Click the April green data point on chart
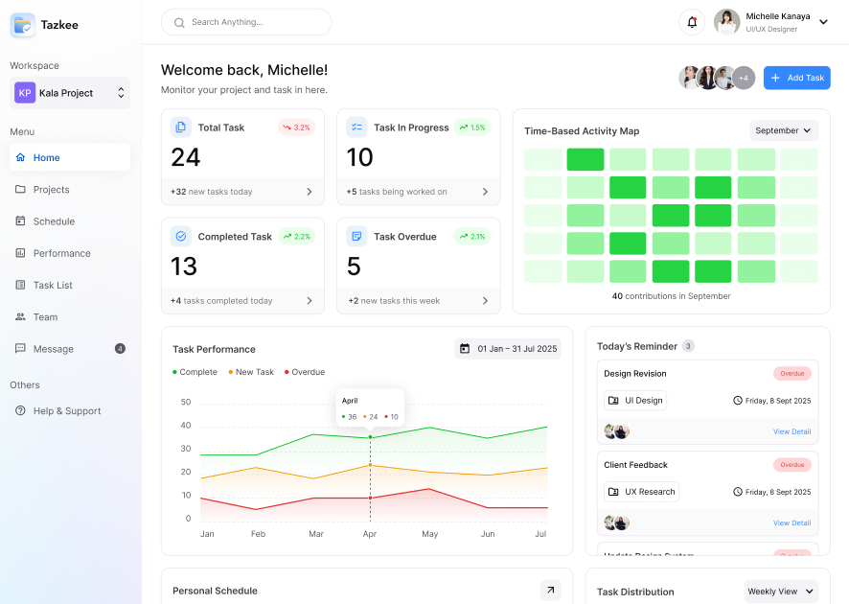Screen dimensions: 849x604 click(x=370, y=437)
